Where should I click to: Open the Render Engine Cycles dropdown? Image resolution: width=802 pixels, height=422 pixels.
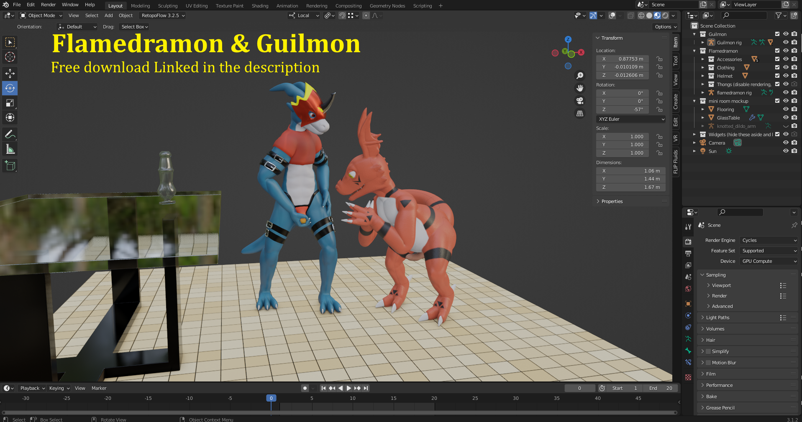coord(769,240)
